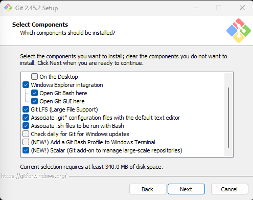This screenshot has height=200, width=253.
Task: Open the gitforwindows.org link
Action: pyautogui.click(x=34, y=176)
